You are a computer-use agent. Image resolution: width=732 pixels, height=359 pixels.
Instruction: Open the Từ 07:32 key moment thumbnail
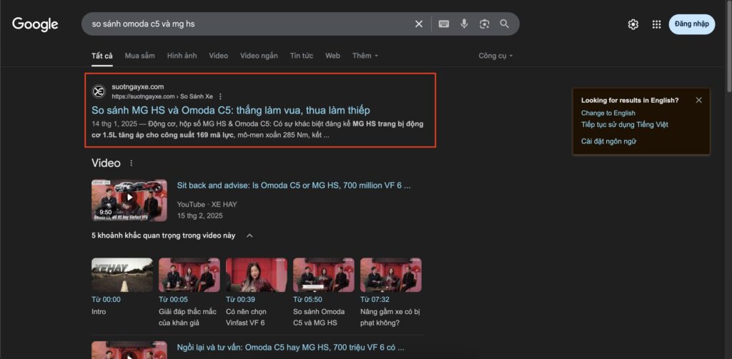[x=391, y=275]
